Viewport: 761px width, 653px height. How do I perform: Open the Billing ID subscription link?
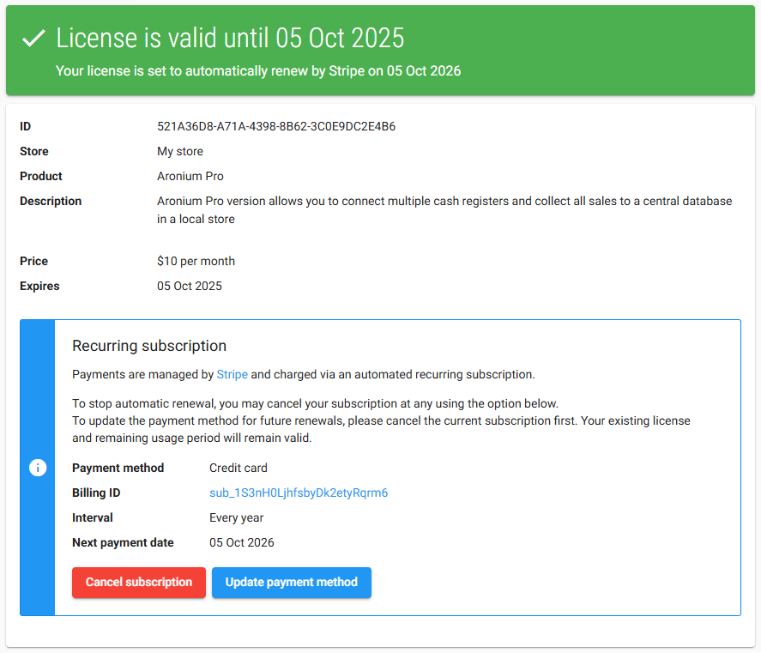point(299,493)
